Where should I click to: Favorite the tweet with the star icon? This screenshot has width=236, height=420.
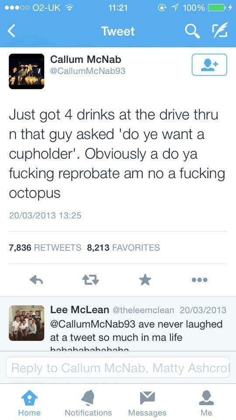click(145, 280)
